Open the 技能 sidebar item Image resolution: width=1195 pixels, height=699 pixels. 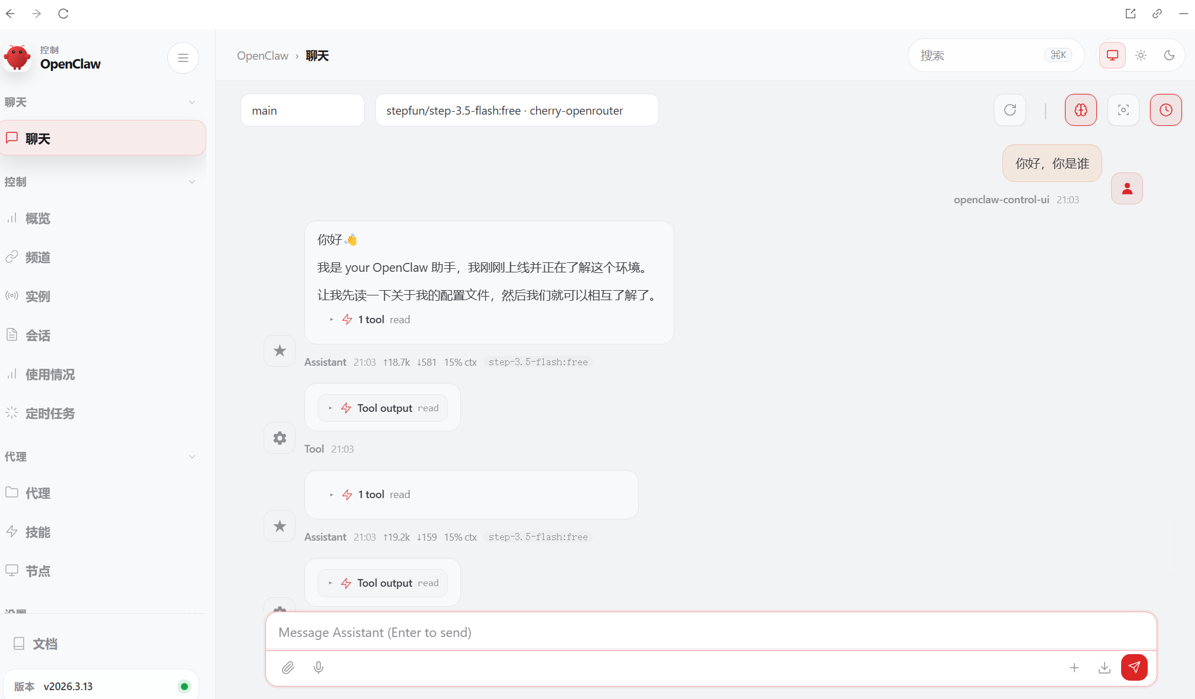click(38, 532)
